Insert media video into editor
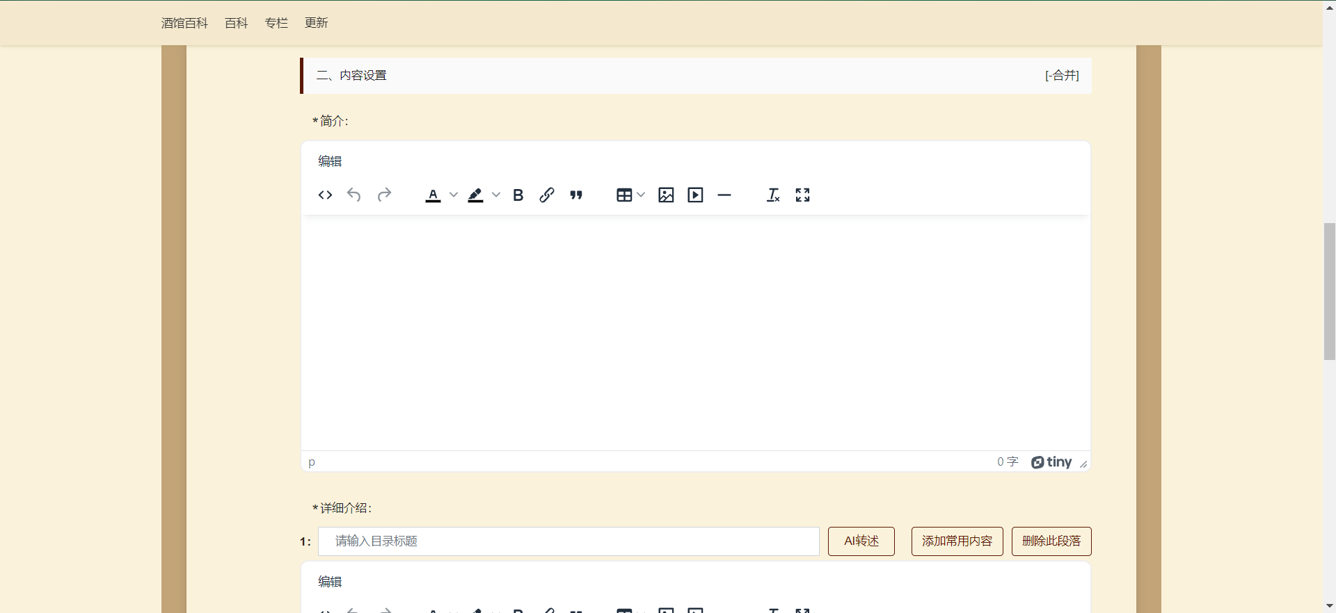The width and height of the screenshot is (1336, 613). [x=695, y=195]
